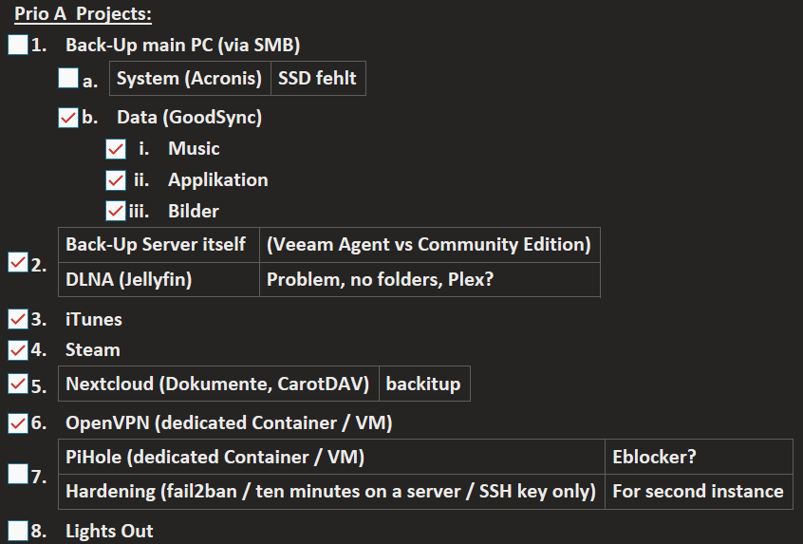Image resolution: width=803 pixels, height=544 pixels.
Task: Uncheck the Bilder checkbox
Action: coord(116,211)
